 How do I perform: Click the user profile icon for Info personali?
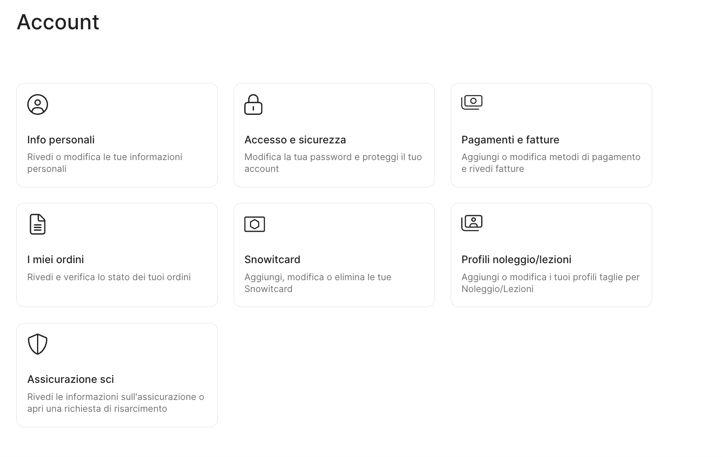pos(37,105)
